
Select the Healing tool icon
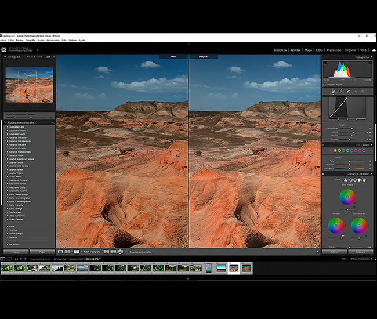(x=347, y=91)
